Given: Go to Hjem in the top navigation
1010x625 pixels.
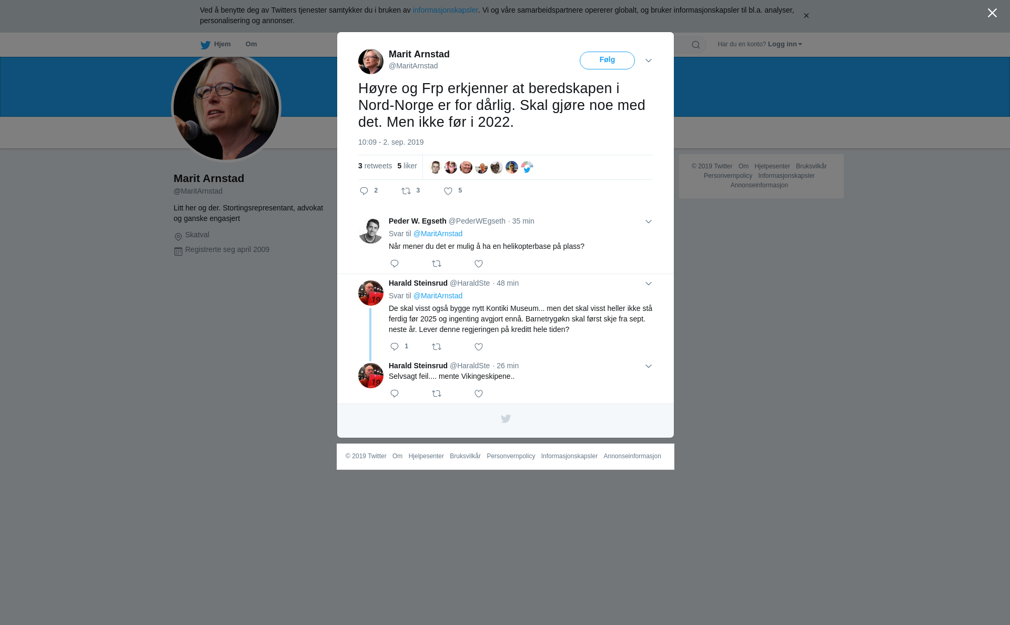Looking at the screenshot, I should point(216,45).
